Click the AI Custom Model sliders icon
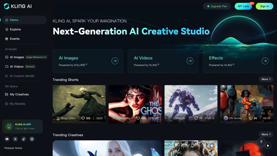The height and width of the screenshot is (156, 277). click(7, 76)
